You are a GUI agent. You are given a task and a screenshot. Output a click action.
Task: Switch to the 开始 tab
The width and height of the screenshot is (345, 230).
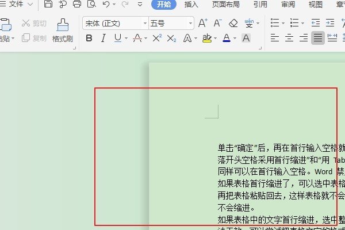(164, 5)
